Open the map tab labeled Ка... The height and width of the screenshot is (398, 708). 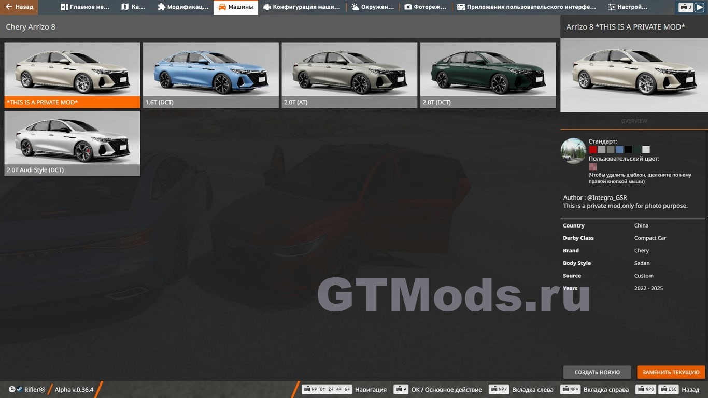133,7
